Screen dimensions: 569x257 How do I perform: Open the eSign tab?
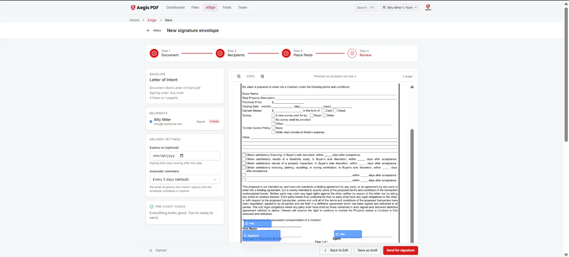coord(211,7)
